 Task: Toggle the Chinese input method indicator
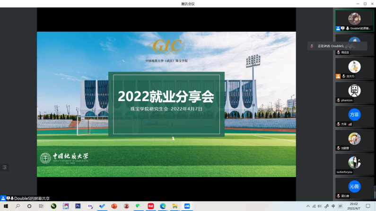pos(333,206)
